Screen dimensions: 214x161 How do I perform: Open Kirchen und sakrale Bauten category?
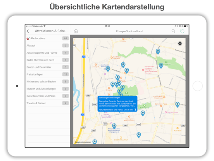(x=48, y=82)
